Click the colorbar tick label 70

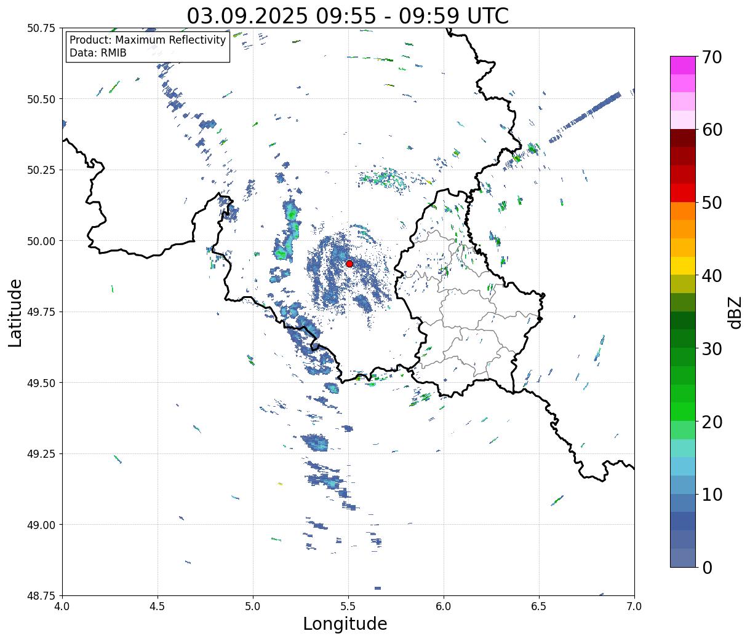[x=712, y=57]
